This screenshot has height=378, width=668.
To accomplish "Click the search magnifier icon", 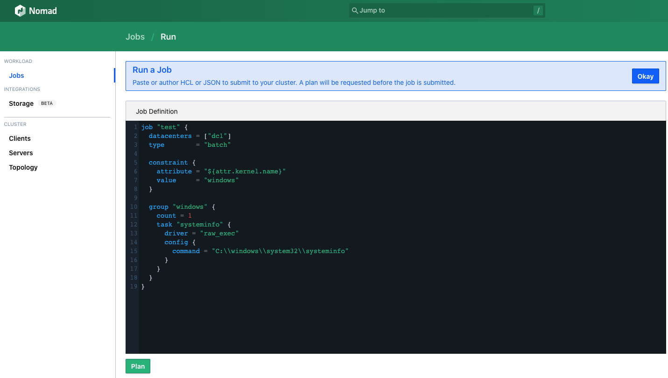I will coord(355,11).
